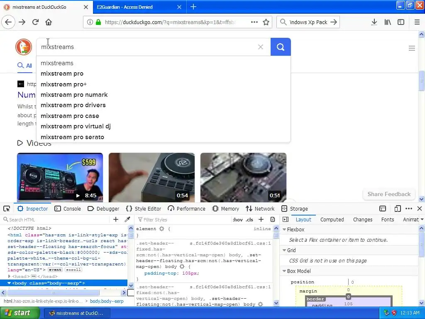Reload the current page
The image size is (425, 319).
[36, 22]
